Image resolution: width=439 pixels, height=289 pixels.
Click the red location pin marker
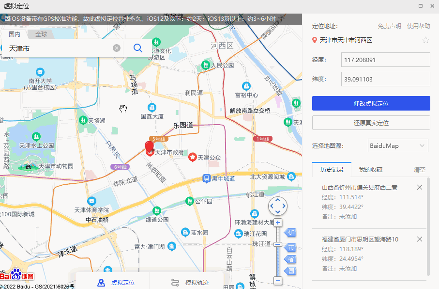point(149,147)
